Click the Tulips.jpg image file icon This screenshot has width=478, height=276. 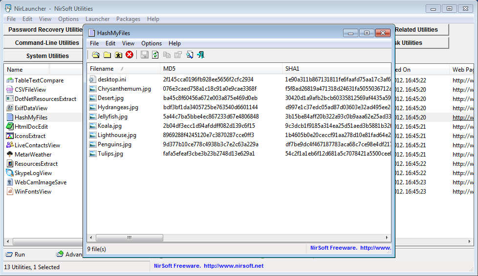[x=92, y=154]
